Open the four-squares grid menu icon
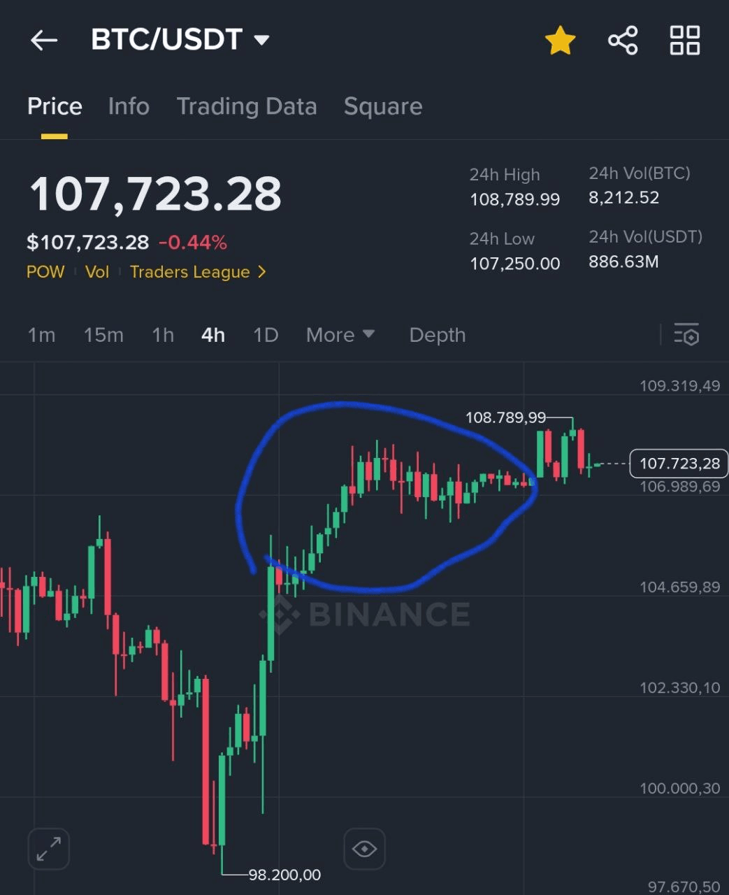This screenshot has width=729, height=895. click(x=685, y=41)
